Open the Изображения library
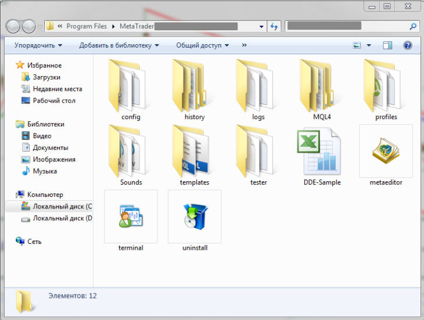This screenshot has width=424, height=320. point(48,160)
